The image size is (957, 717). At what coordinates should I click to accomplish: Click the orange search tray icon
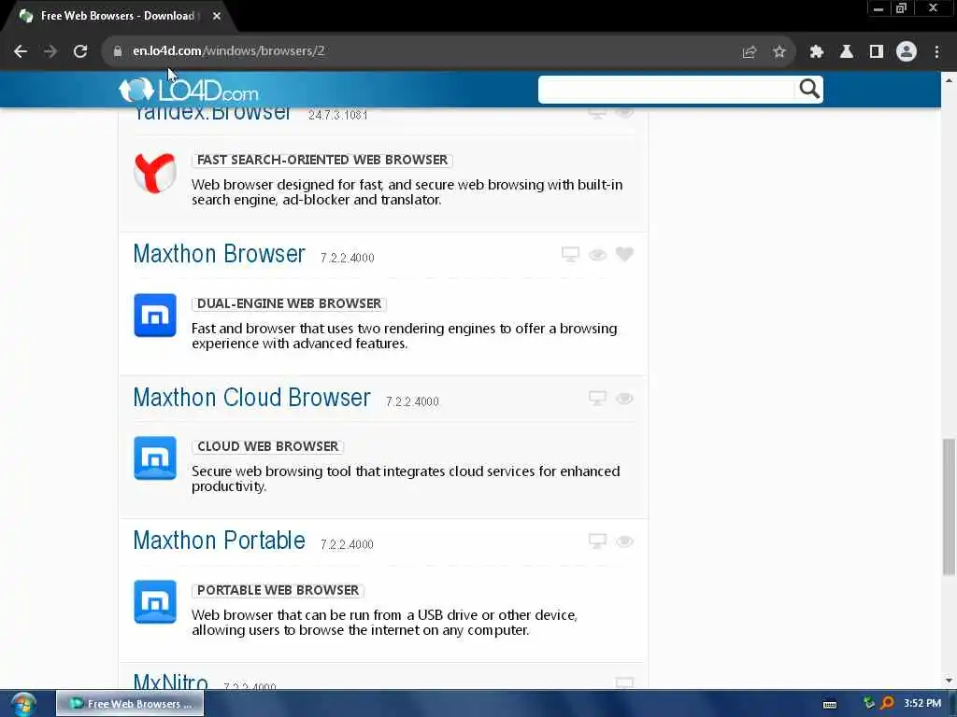coord(888,703)
